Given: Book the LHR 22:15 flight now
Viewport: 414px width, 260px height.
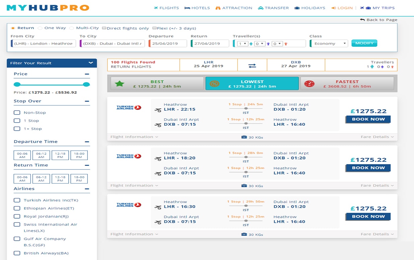Looking at the screenshot, I should (x=368, y=119).
